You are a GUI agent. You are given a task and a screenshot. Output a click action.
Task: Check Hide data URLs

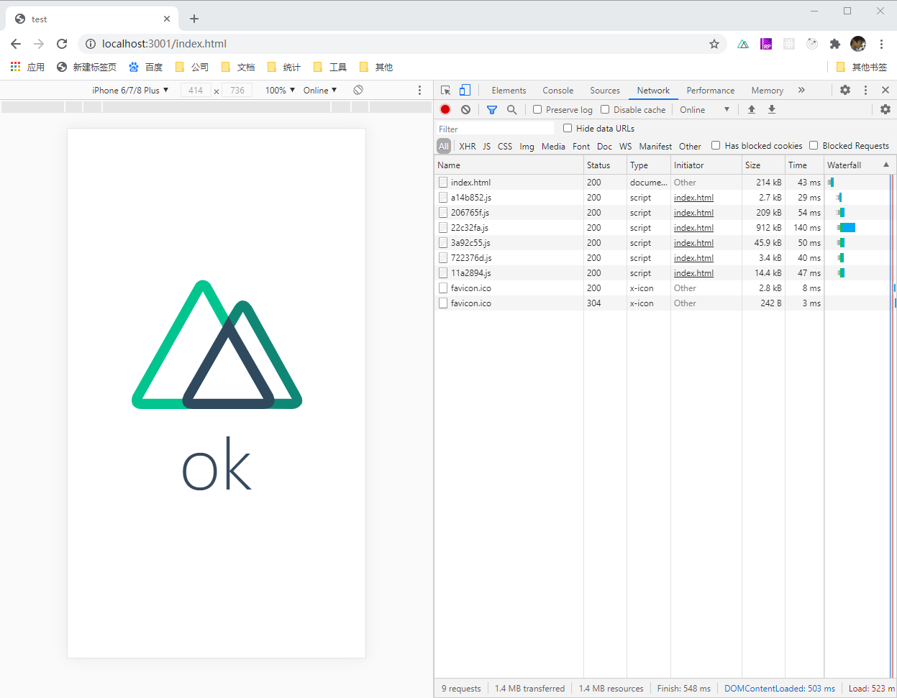(x=568, y=128)
